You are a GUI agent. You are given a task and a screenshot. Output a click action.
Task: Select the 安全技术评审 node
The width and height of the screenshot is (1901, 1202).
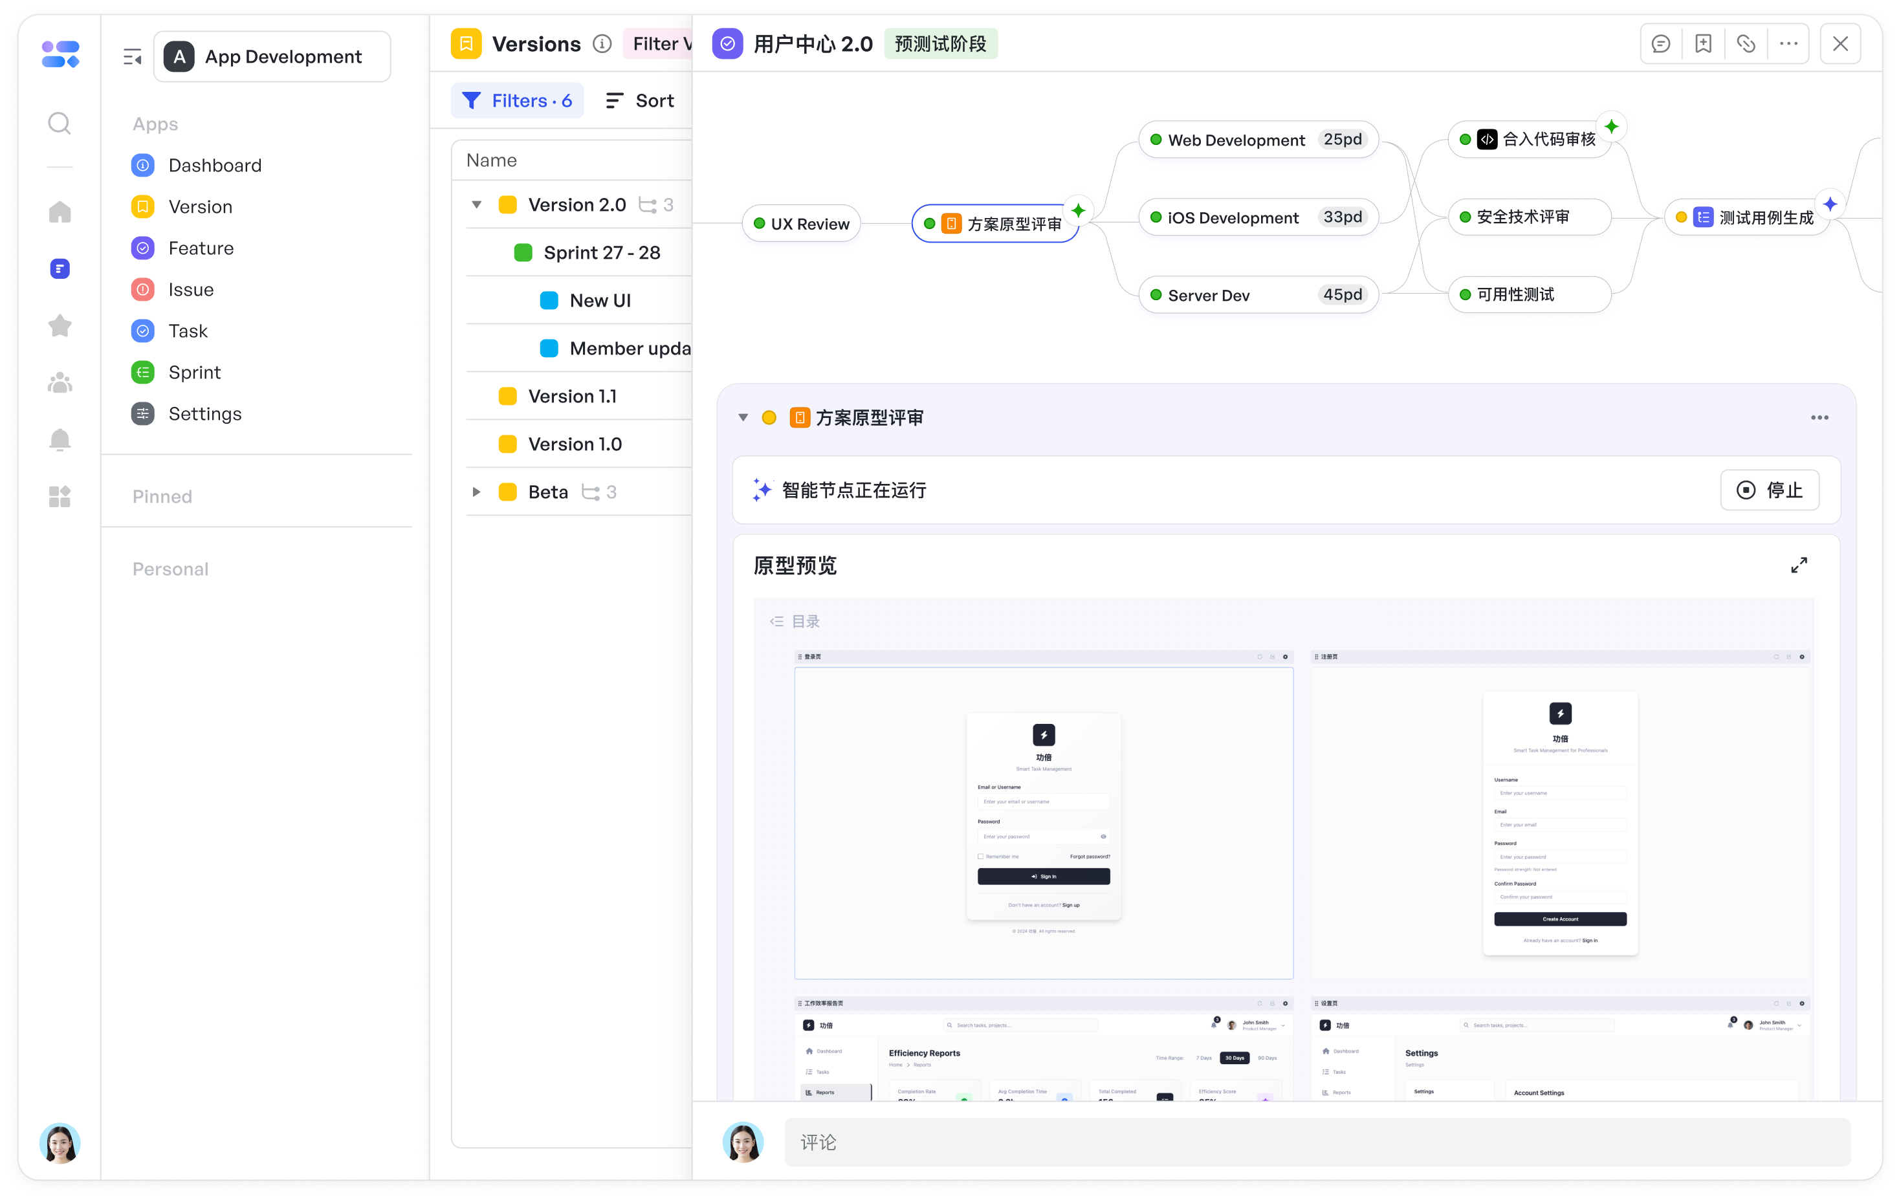click(x=1529, y=217)
